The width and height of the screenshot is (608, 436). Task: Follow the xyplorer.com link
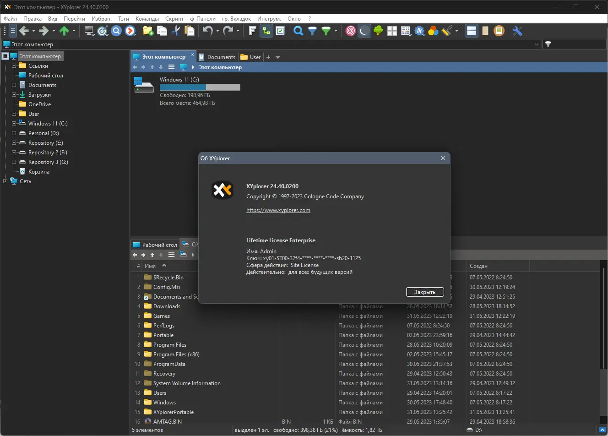(278, 210)
